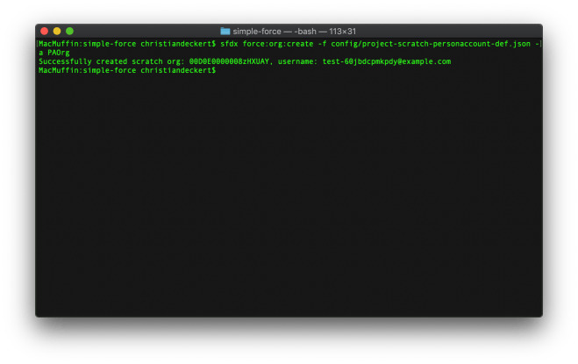Screen dimensions: 578x364
Task: Click the '-f' flag in the command
Action: 323,44
